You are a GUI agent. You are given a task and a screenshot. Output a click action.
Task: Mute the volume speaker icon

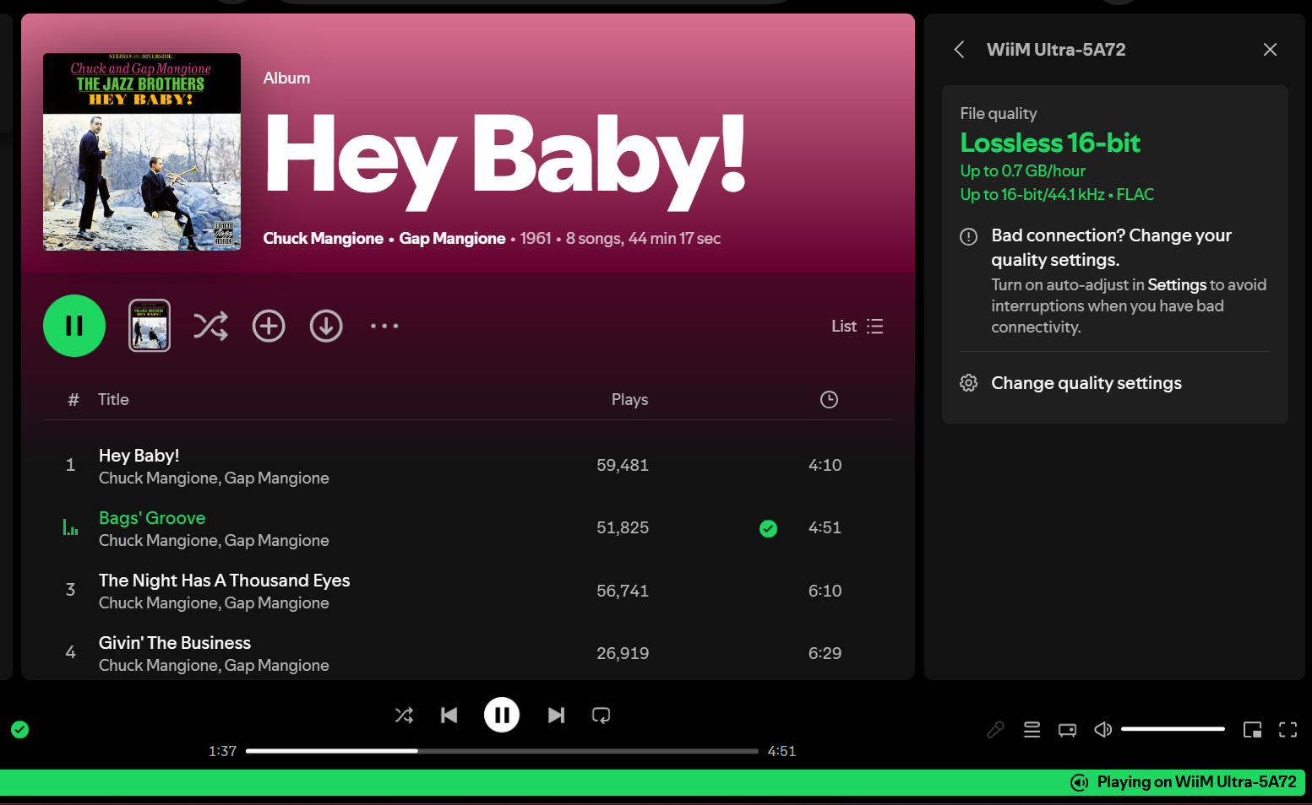click(1102, 729)
